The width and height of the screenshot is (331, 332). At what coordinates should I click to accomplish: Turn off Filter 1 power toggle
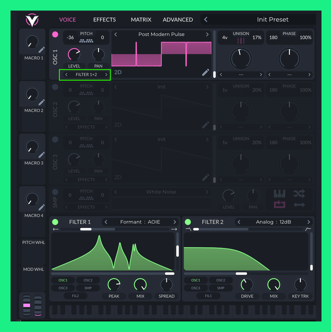[x=55, y=222]
